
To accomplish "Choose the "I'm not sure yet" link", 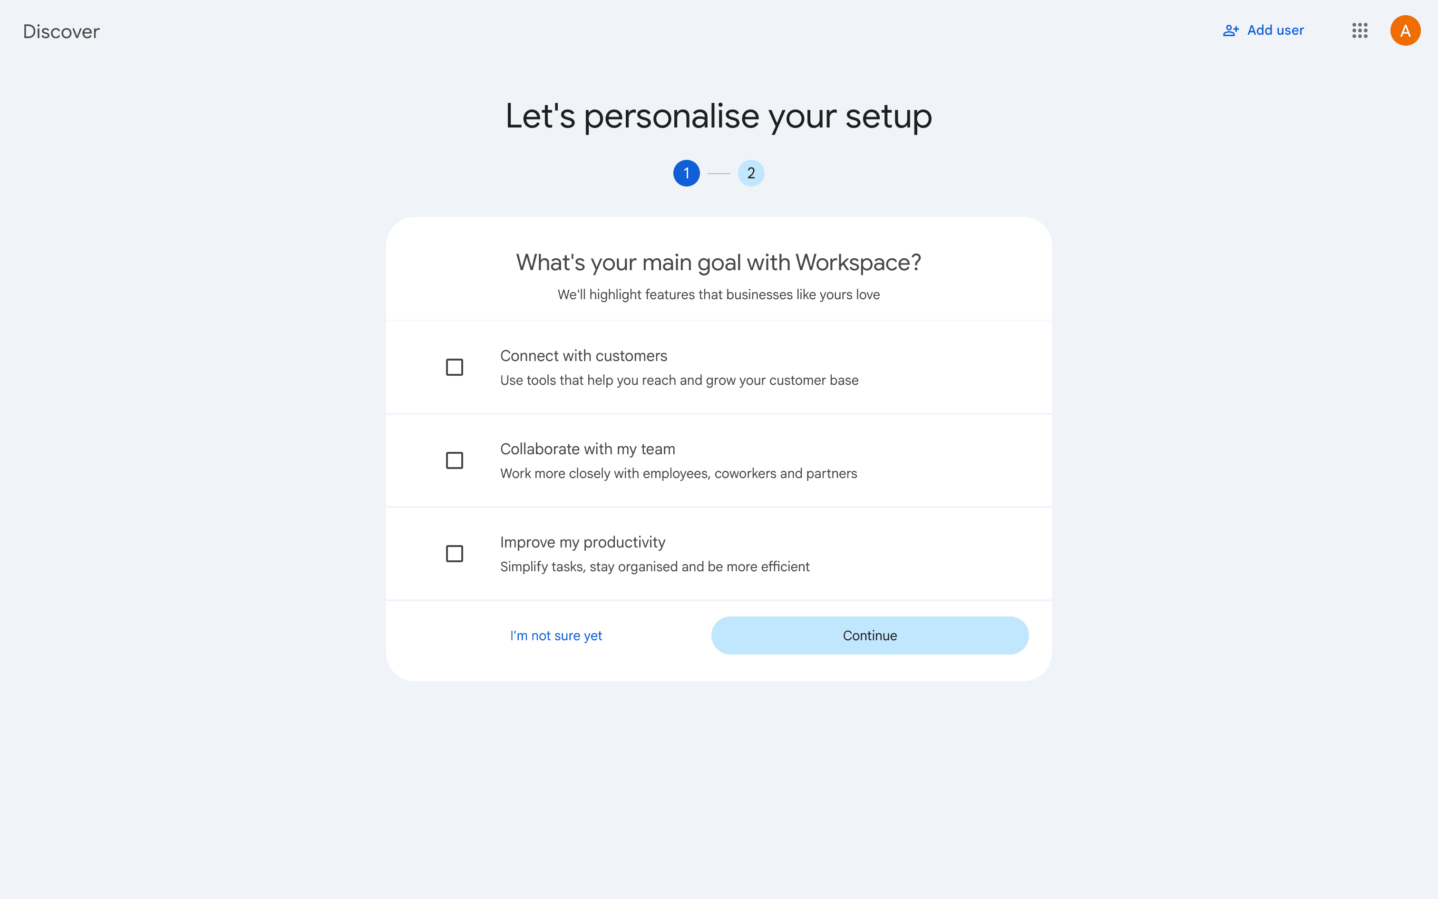I will tap(555, 635).
